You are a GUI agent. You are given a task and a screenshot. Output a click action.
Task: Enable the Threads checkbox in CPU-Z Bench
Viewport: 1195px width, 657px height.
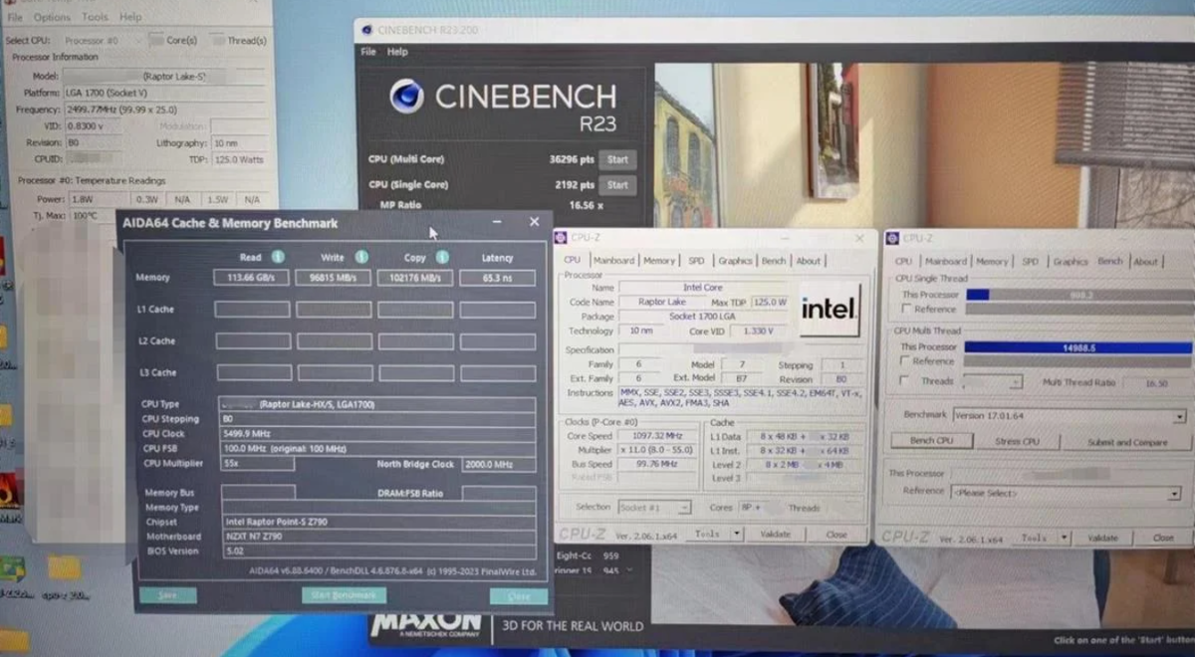click(x=904, y=381)
